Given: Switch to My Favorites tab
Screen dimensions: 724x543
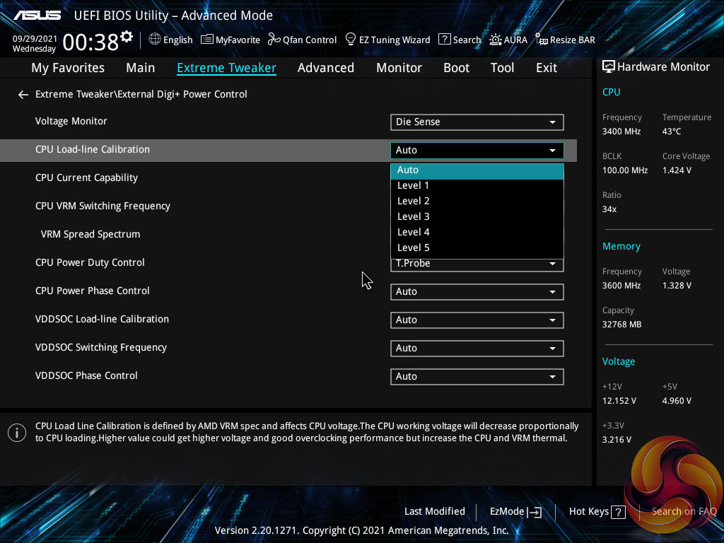Looking at the screenshot, I should (68, 68).
